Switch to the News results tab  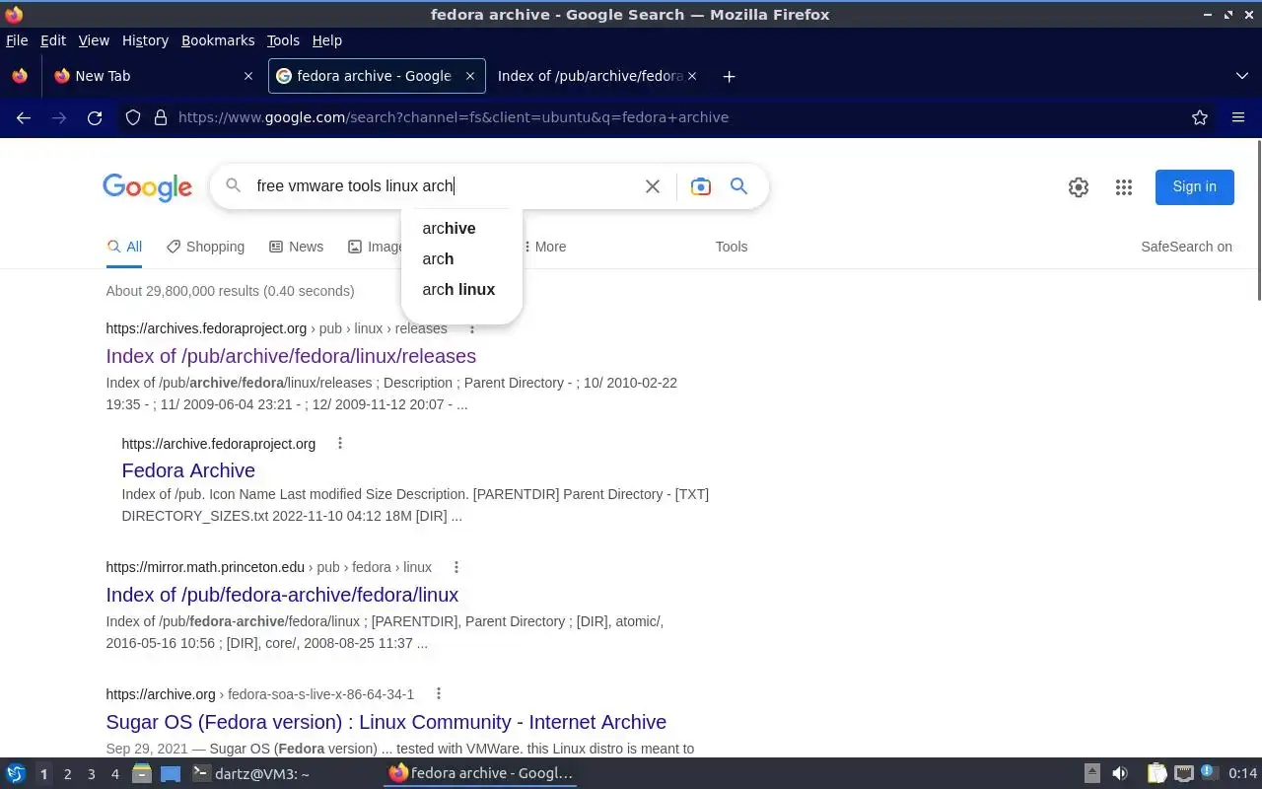click(296, 247)
